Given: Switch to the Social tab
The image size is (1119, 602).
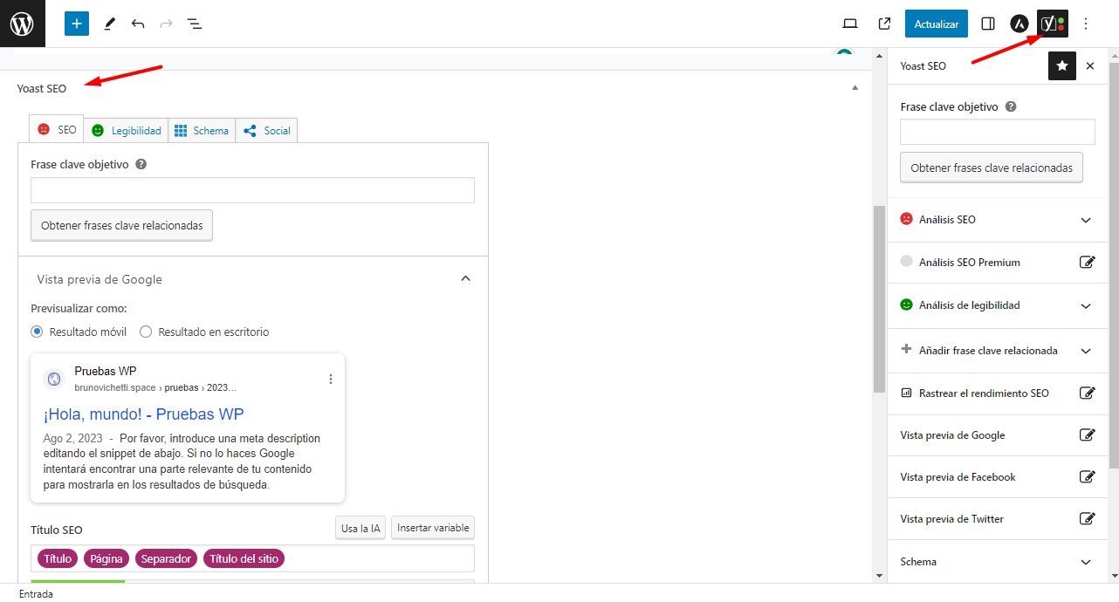Looking at the screenshot, I should tap(266, 130).
